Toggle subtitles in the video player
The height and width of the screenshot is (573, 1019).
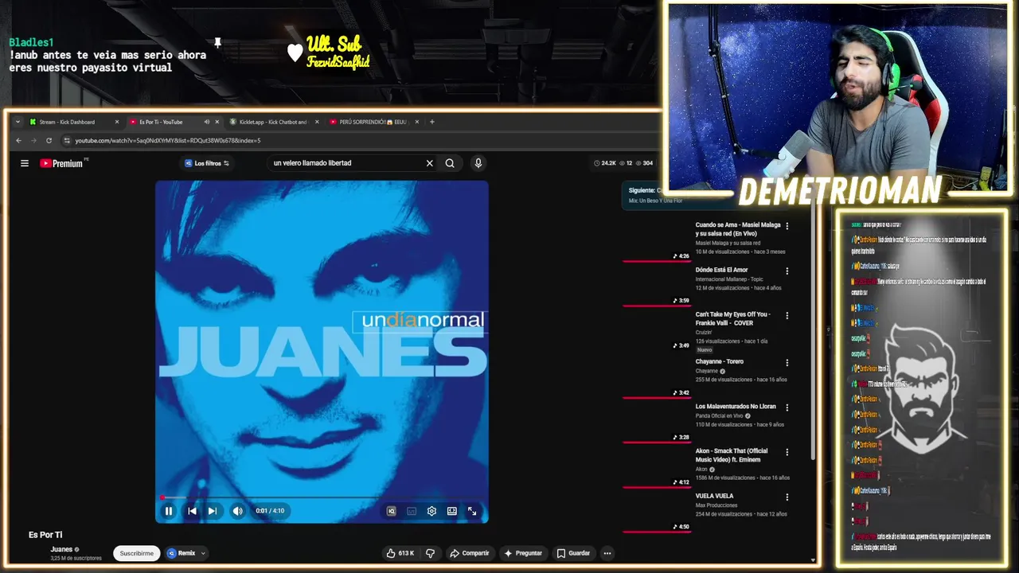412,511
